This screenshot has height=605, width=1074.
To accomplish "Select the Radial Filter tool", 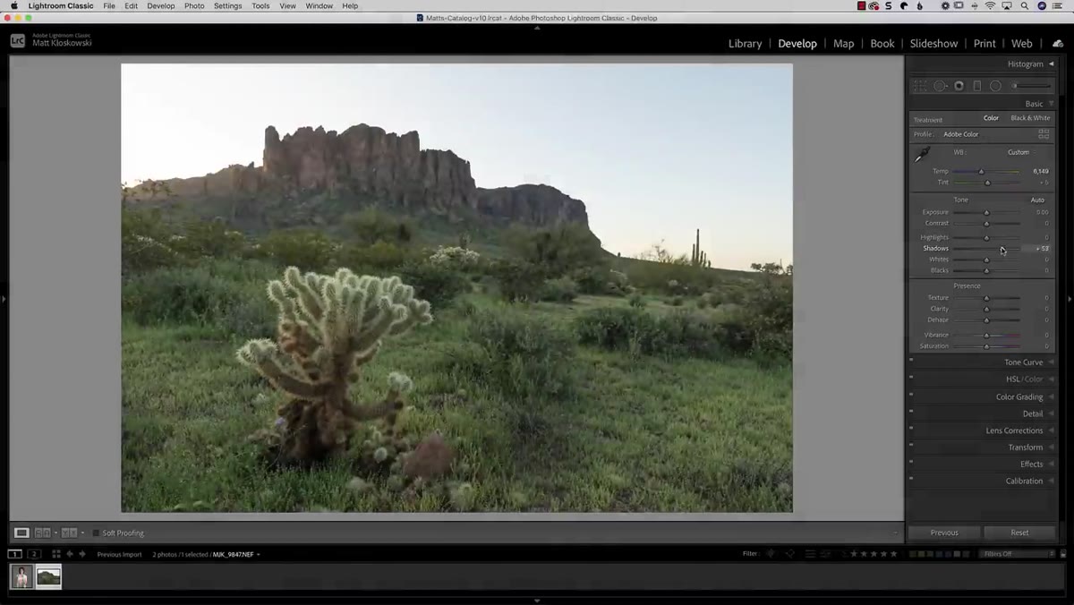I will click(x=995, y=86).
